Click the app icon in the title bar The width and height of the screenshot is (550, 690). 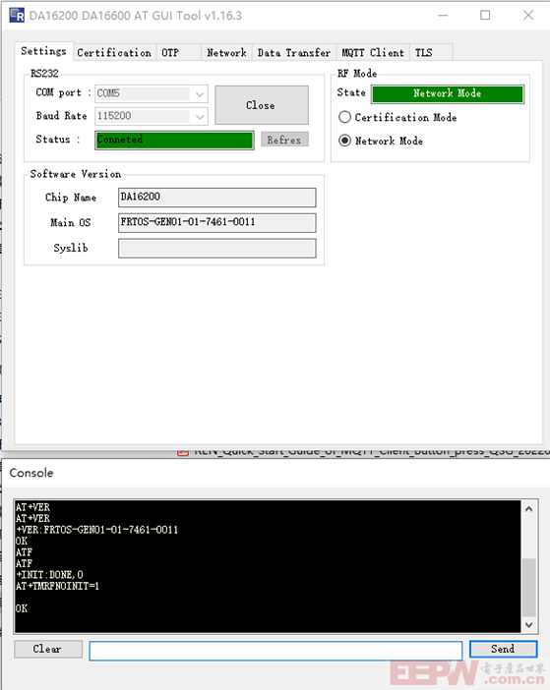click(x=17, y=15)
